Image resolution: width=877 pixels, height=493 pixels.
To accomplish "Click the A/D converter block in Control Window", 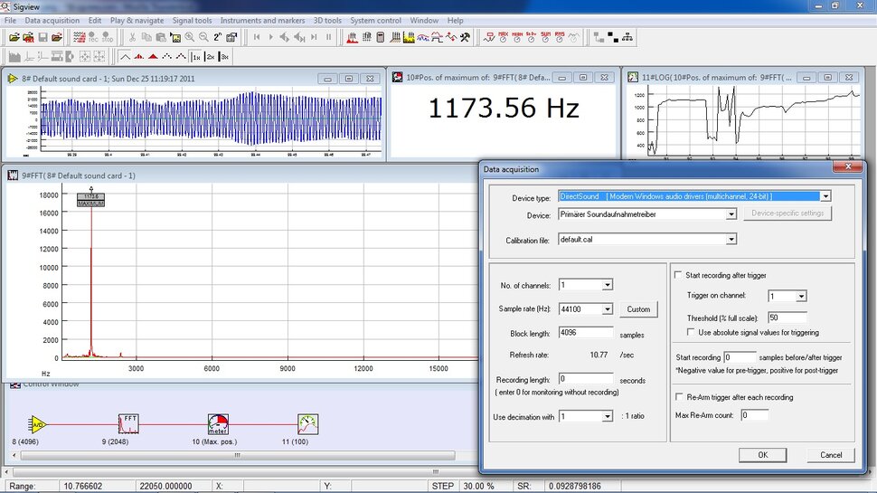I will click(38, 425).
